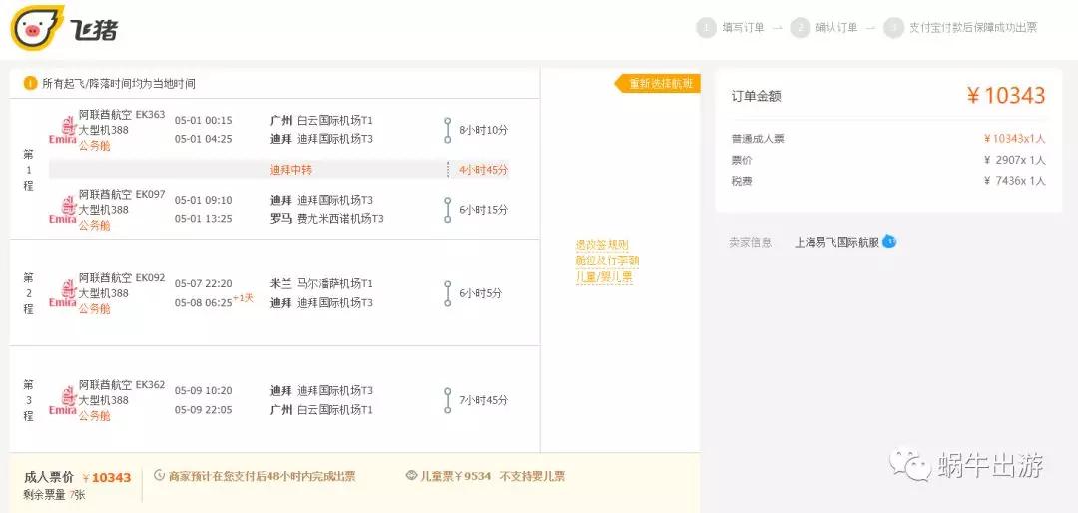Click the orange info icon beside local time notice
This screenshot has height=513, width=1078.
tap(30, 83)
